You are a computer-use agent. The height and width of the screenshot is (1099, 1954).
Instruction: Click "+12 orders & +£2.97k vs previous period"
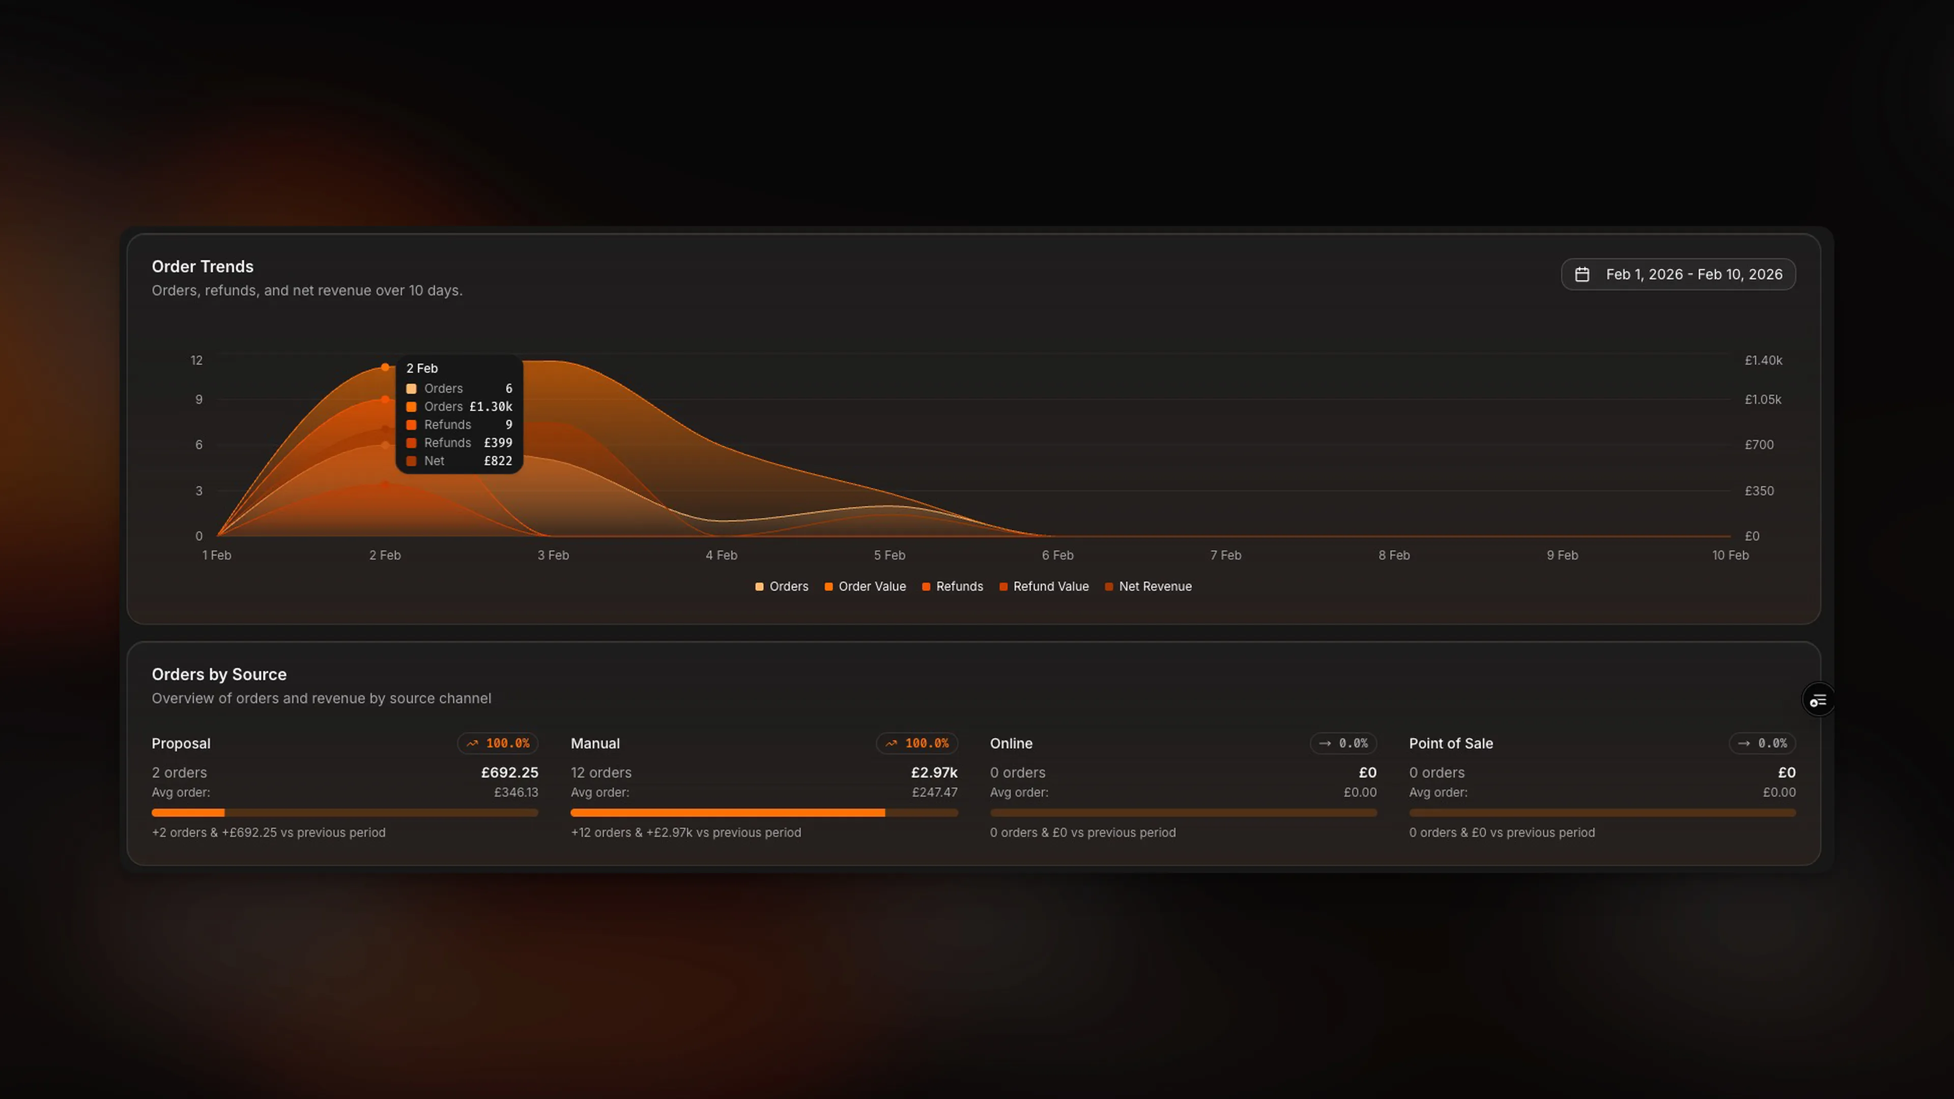pyautogui.click(x=686, y=832)
